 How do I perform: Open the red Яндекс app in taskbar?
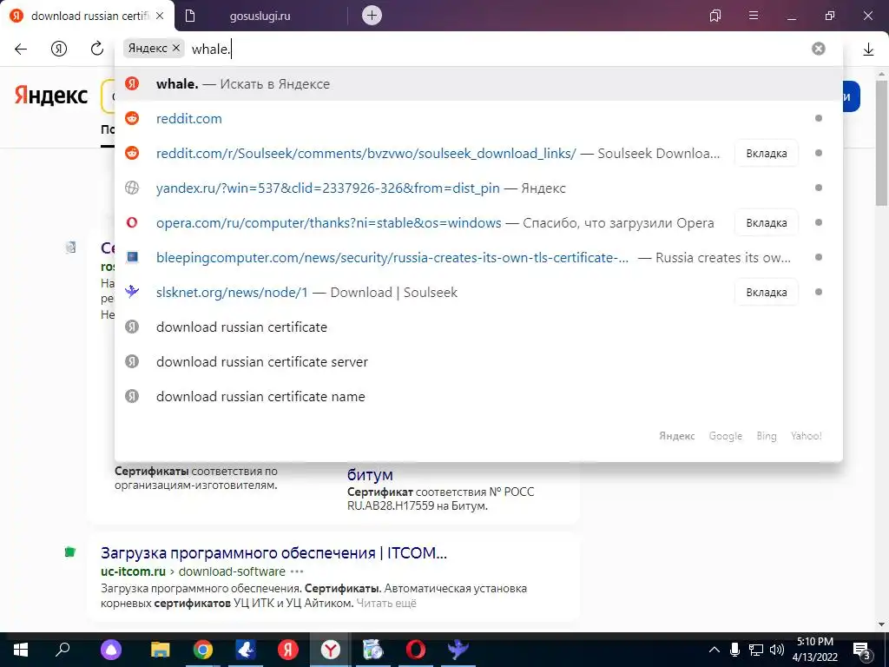[287, 650]
